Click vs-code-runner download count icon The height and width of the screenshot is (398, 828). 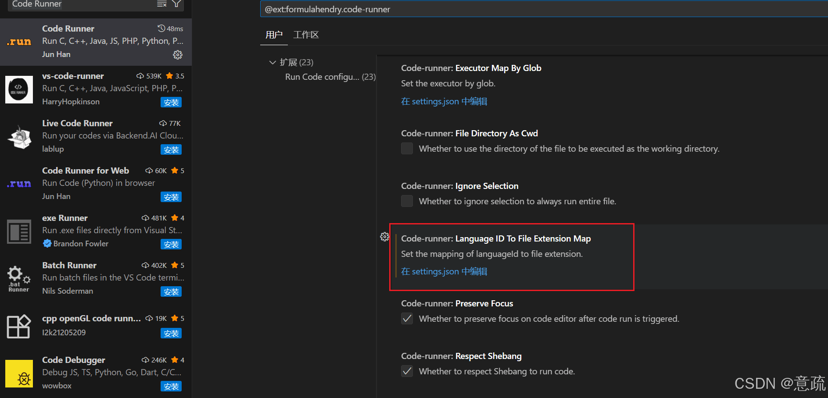tap(140, 76)
